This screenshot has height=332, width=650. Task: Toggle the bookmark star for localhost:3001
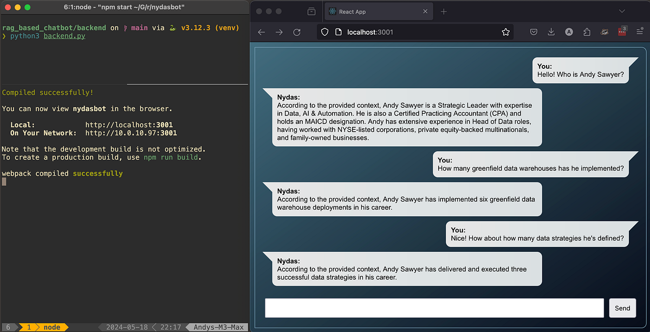click(x=505, y=32)
